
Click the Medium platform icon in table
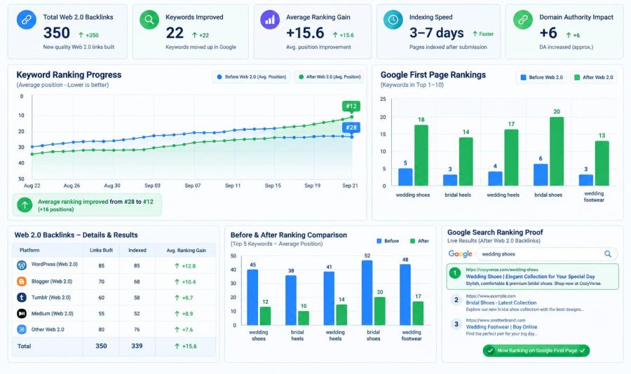point(22,313)
